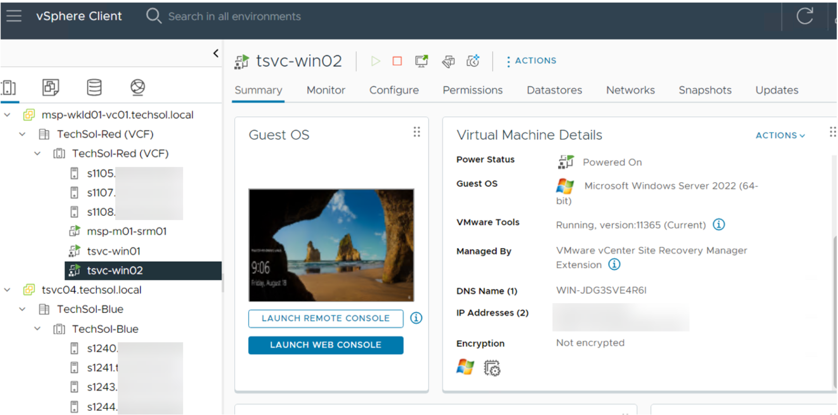This screenshot has width=838, height=415.
Task: Switch to Networking inventory view icon
Action: 137,87
